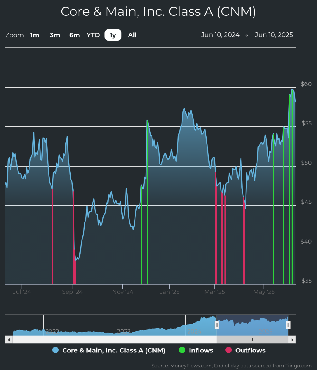The height and width of the screenshot is (370, 317).
Task: Click the blue CNM legend marker
Action: click(x=55, y=350)
